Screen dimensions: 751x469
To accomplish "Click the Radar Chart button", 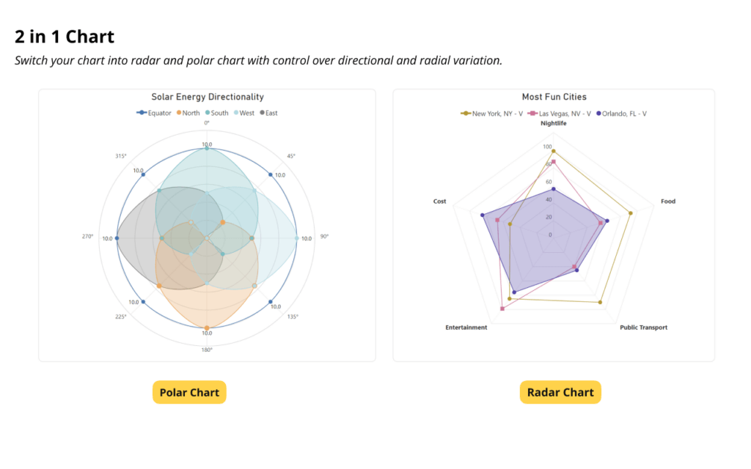I will 560,392.
